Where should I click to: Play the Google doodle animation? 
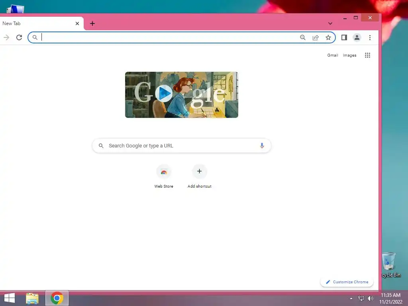coord(164,93)
